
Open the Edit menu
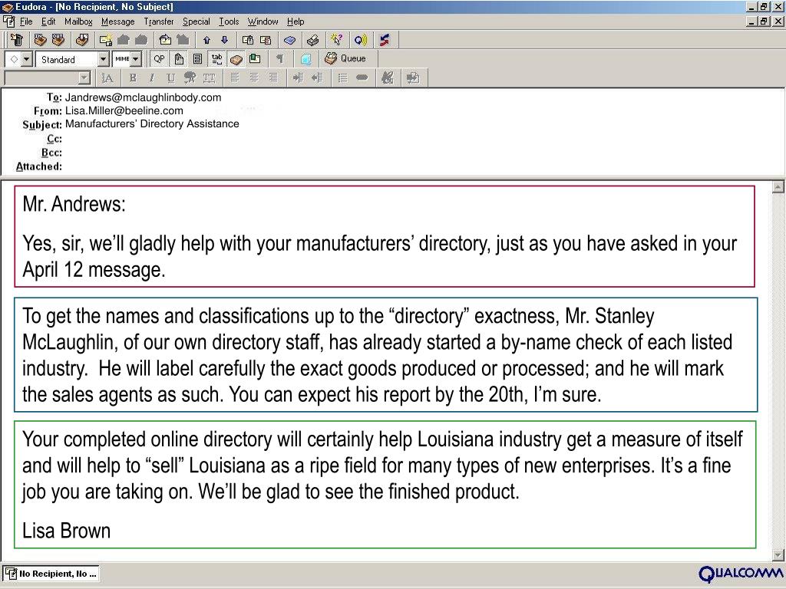pos(48,21)
